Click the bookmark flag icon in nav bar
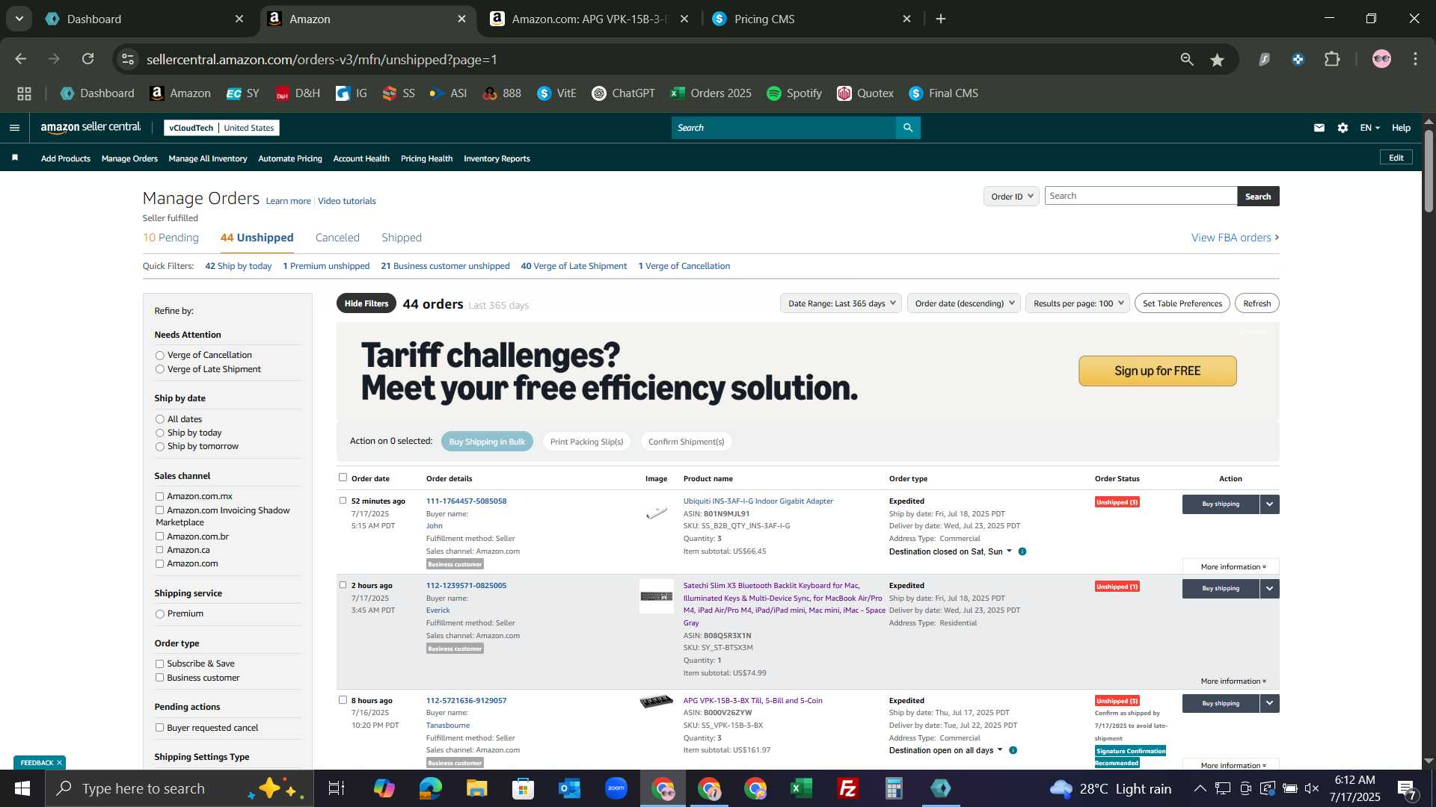The image size is (1436, 807). (x=15, y=158)
